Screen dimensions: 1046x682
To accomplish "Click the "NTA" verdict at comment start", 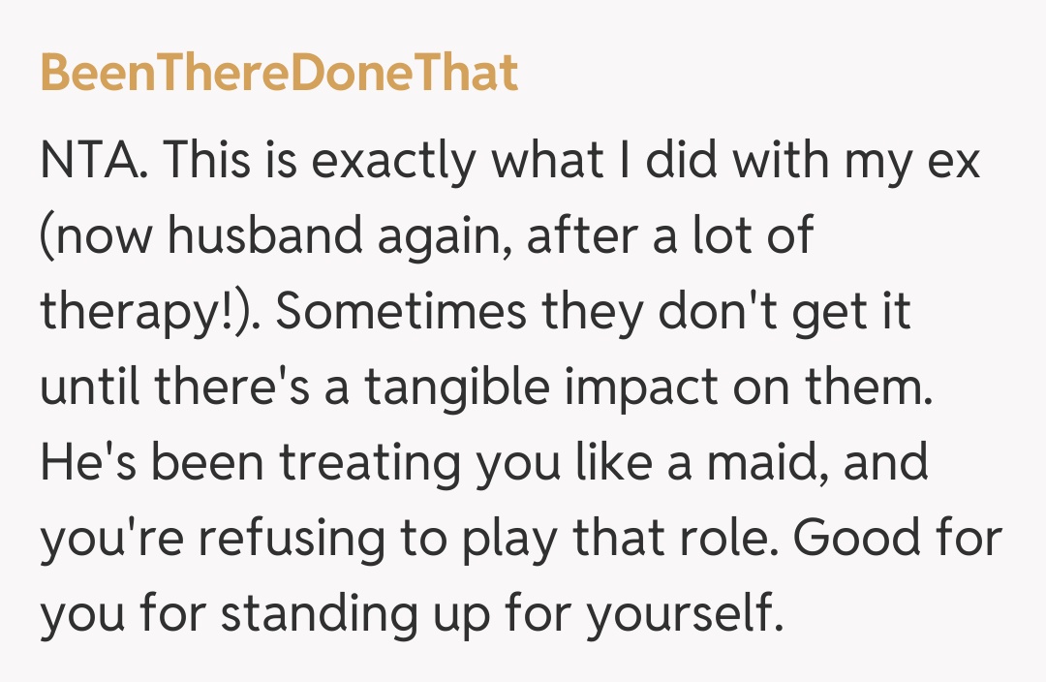I will (x=93, y=163).
